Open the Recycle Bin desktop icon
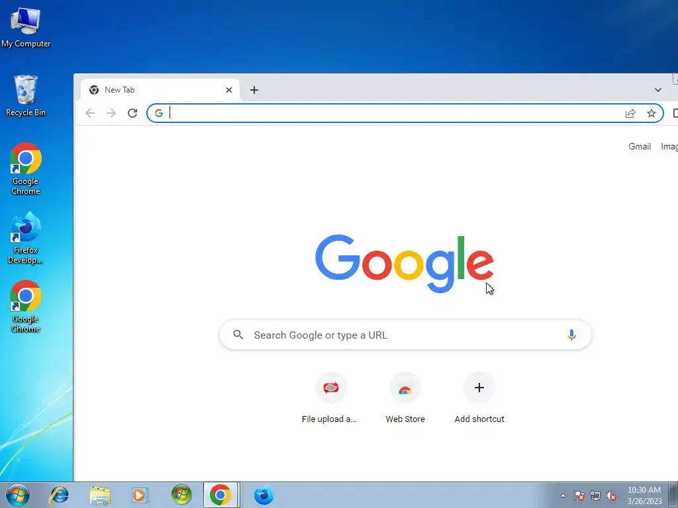678x508 pixels. [x=26, y=95]
